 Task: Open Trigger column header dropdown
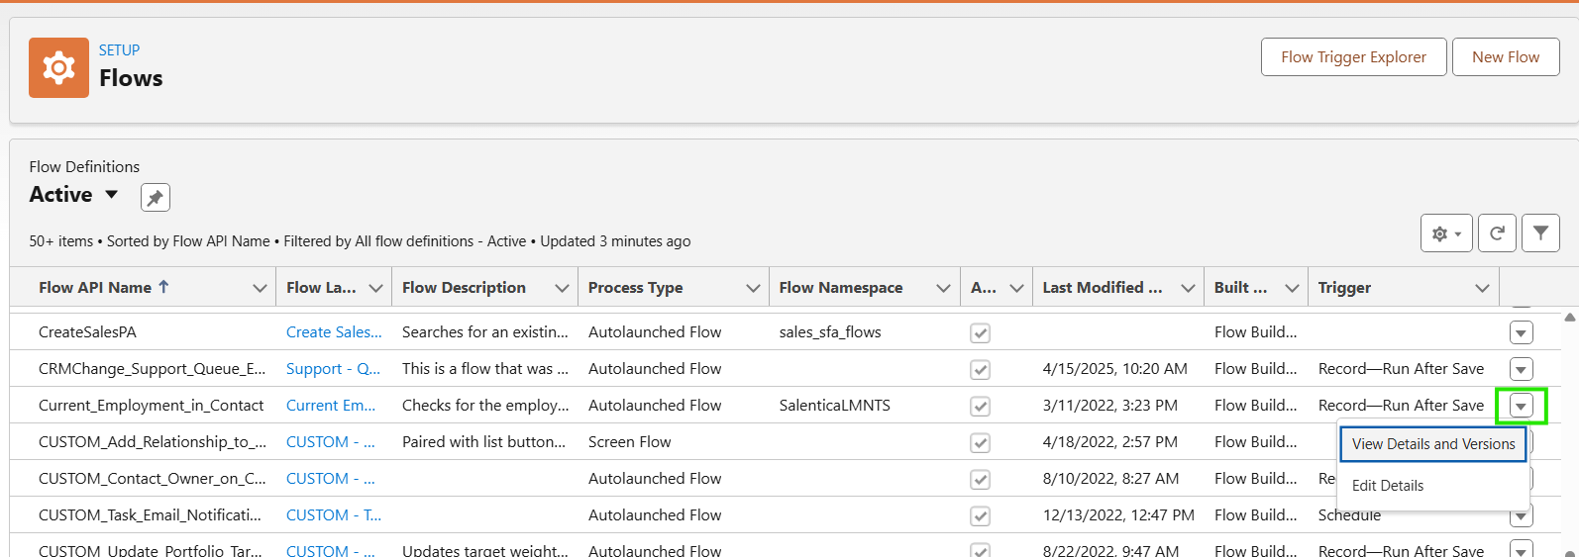(1482, 288)
